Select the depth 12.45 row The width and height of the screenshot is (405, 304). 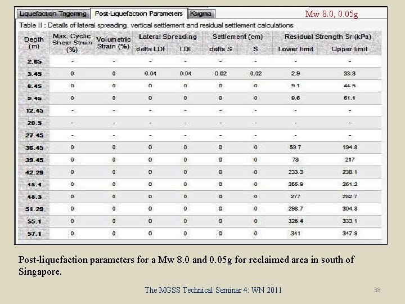pyautogui.click(x=200, y=111)
